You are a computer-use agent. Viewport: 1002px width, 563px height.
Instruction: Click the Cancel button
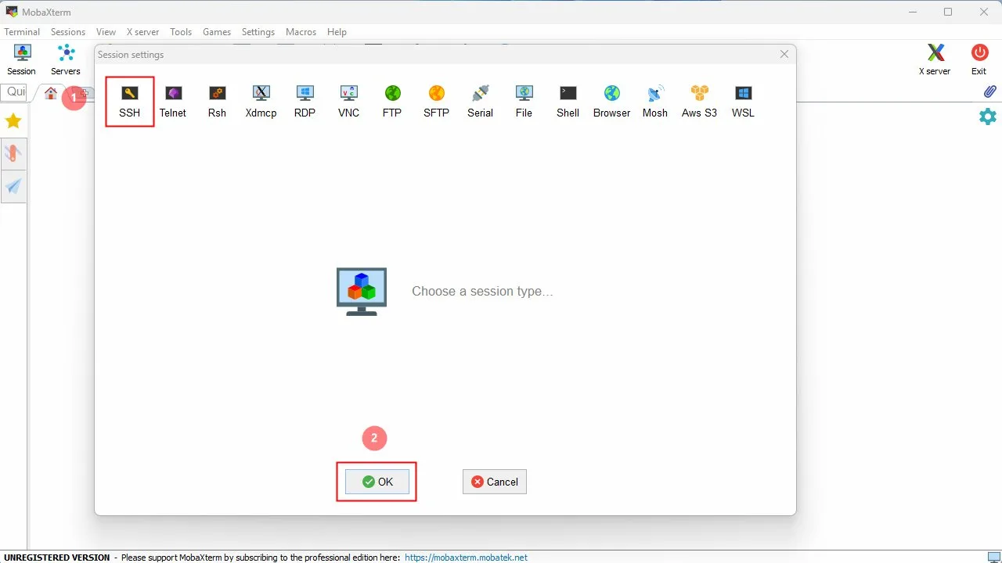(495, 482)
